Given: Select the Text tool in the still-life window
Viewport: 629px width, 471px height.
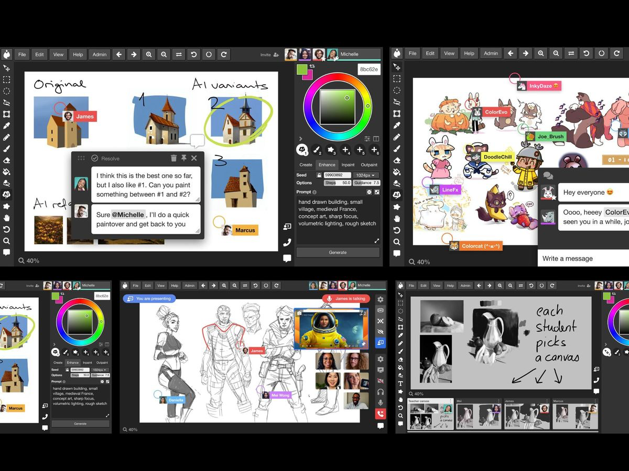Looking at the screenshot, I should (x=400, y=384).
